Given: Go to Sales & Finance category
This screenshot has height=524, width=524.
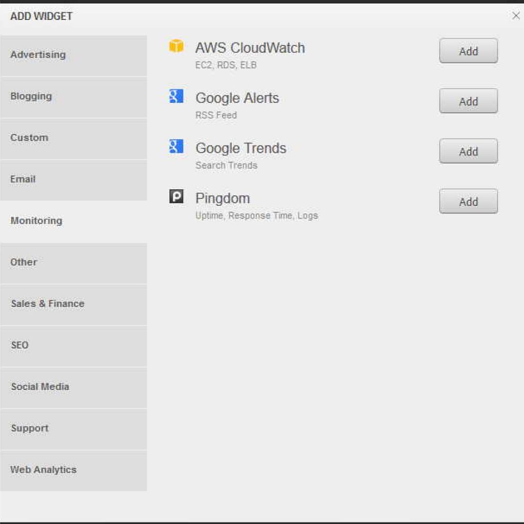Looking at the screenshot, I should click(74, 305).
